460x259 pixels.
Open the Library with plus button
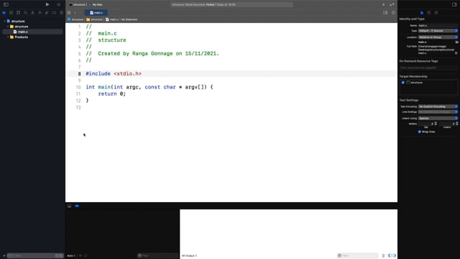pos(383,5)
